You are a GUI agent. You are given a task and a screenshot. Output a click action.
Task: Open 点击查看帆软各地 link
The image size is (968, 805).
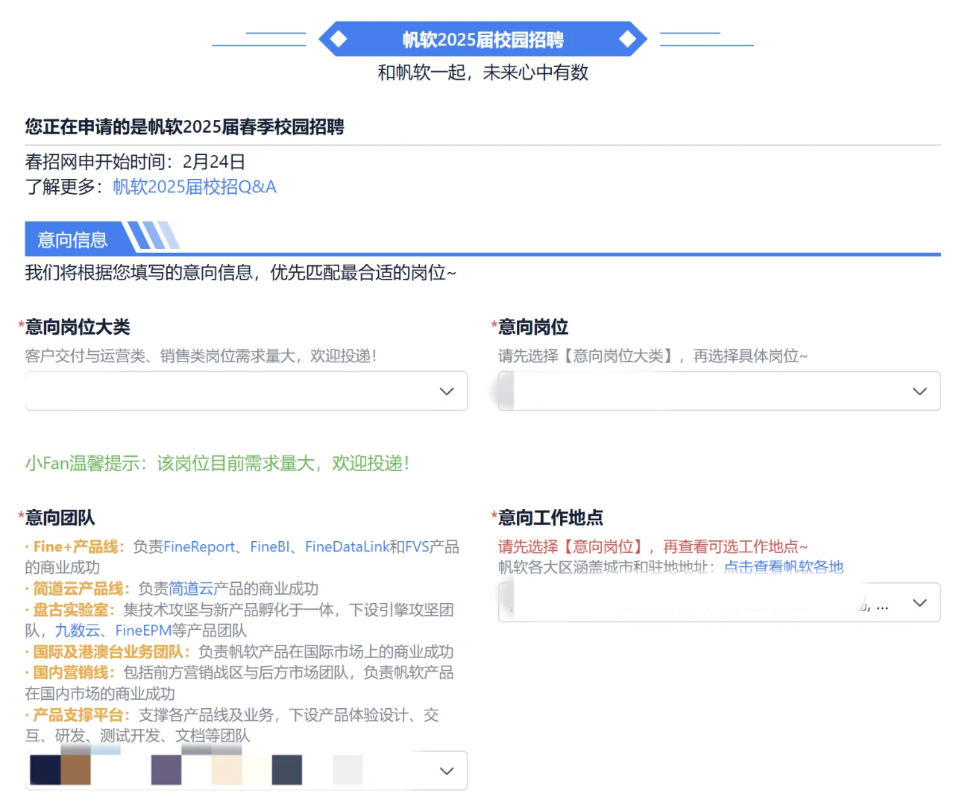(783, 567)
